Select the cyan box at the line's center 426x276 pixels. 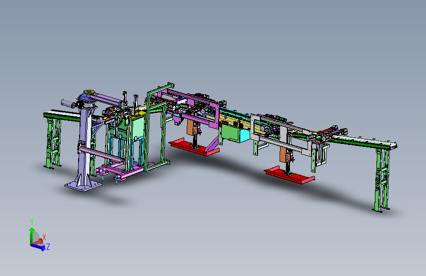245,135
